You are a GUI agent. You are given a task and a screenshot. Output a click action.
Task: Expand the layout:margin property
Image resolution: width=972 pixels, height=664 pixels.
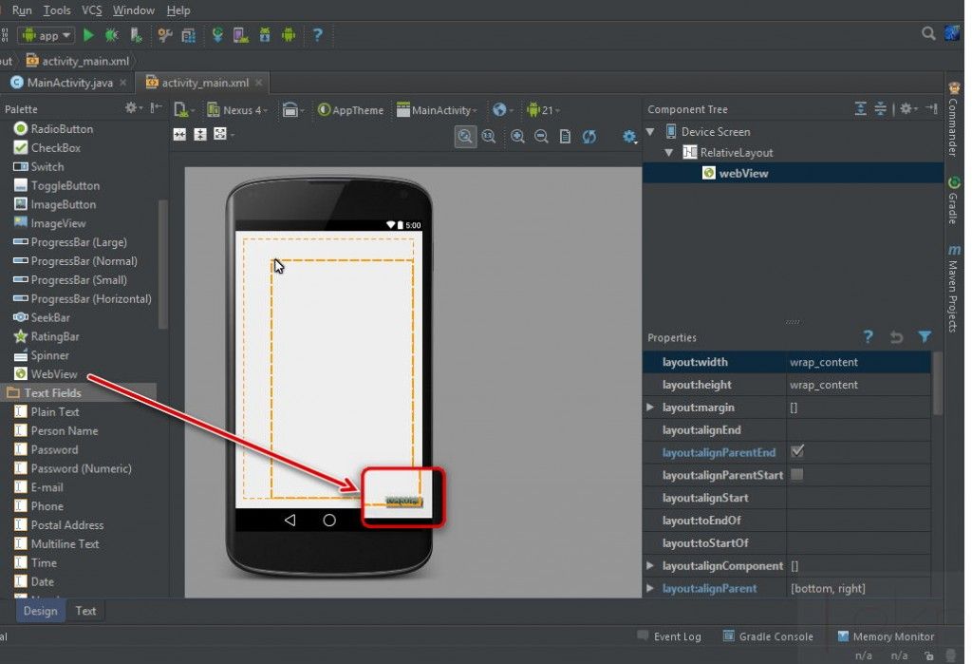(650, 408)
